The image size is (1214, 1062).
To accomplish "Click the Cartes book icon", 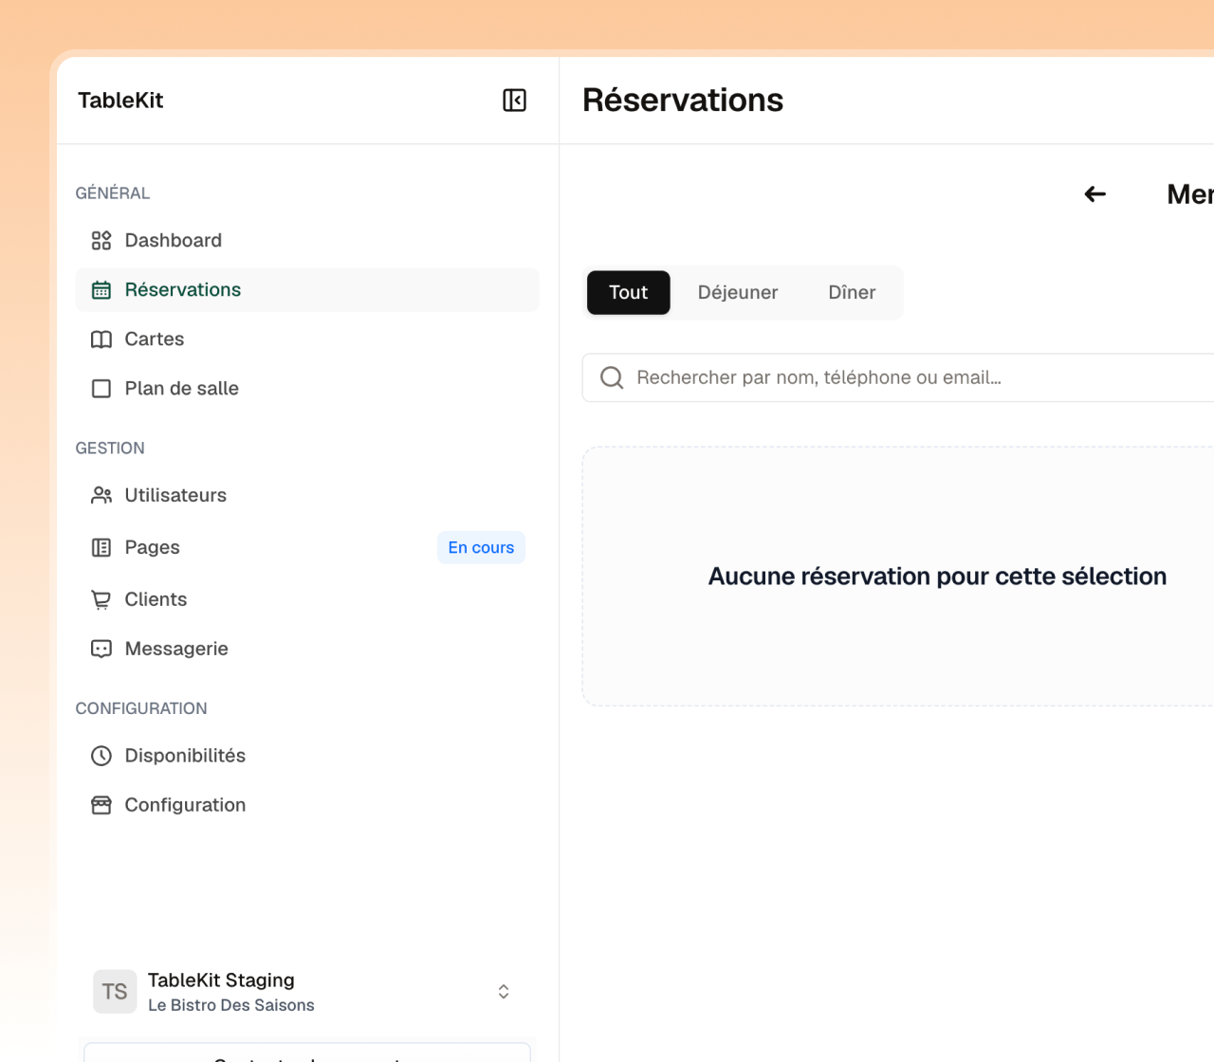I will click(101, 339).
